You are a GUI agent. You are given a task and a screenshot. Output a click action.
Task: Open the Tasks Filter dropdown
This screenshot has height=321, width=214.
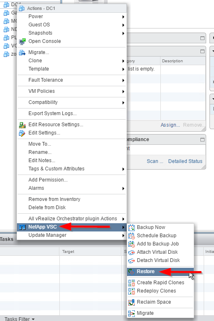point(19,319)
